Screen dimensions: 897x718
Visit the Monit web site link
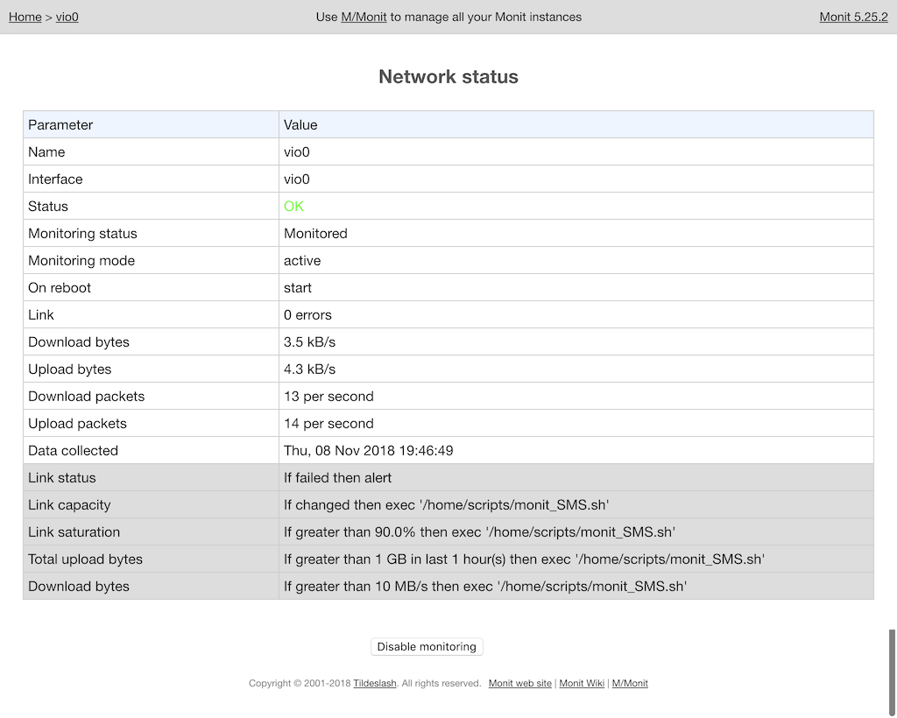point(520,683)
